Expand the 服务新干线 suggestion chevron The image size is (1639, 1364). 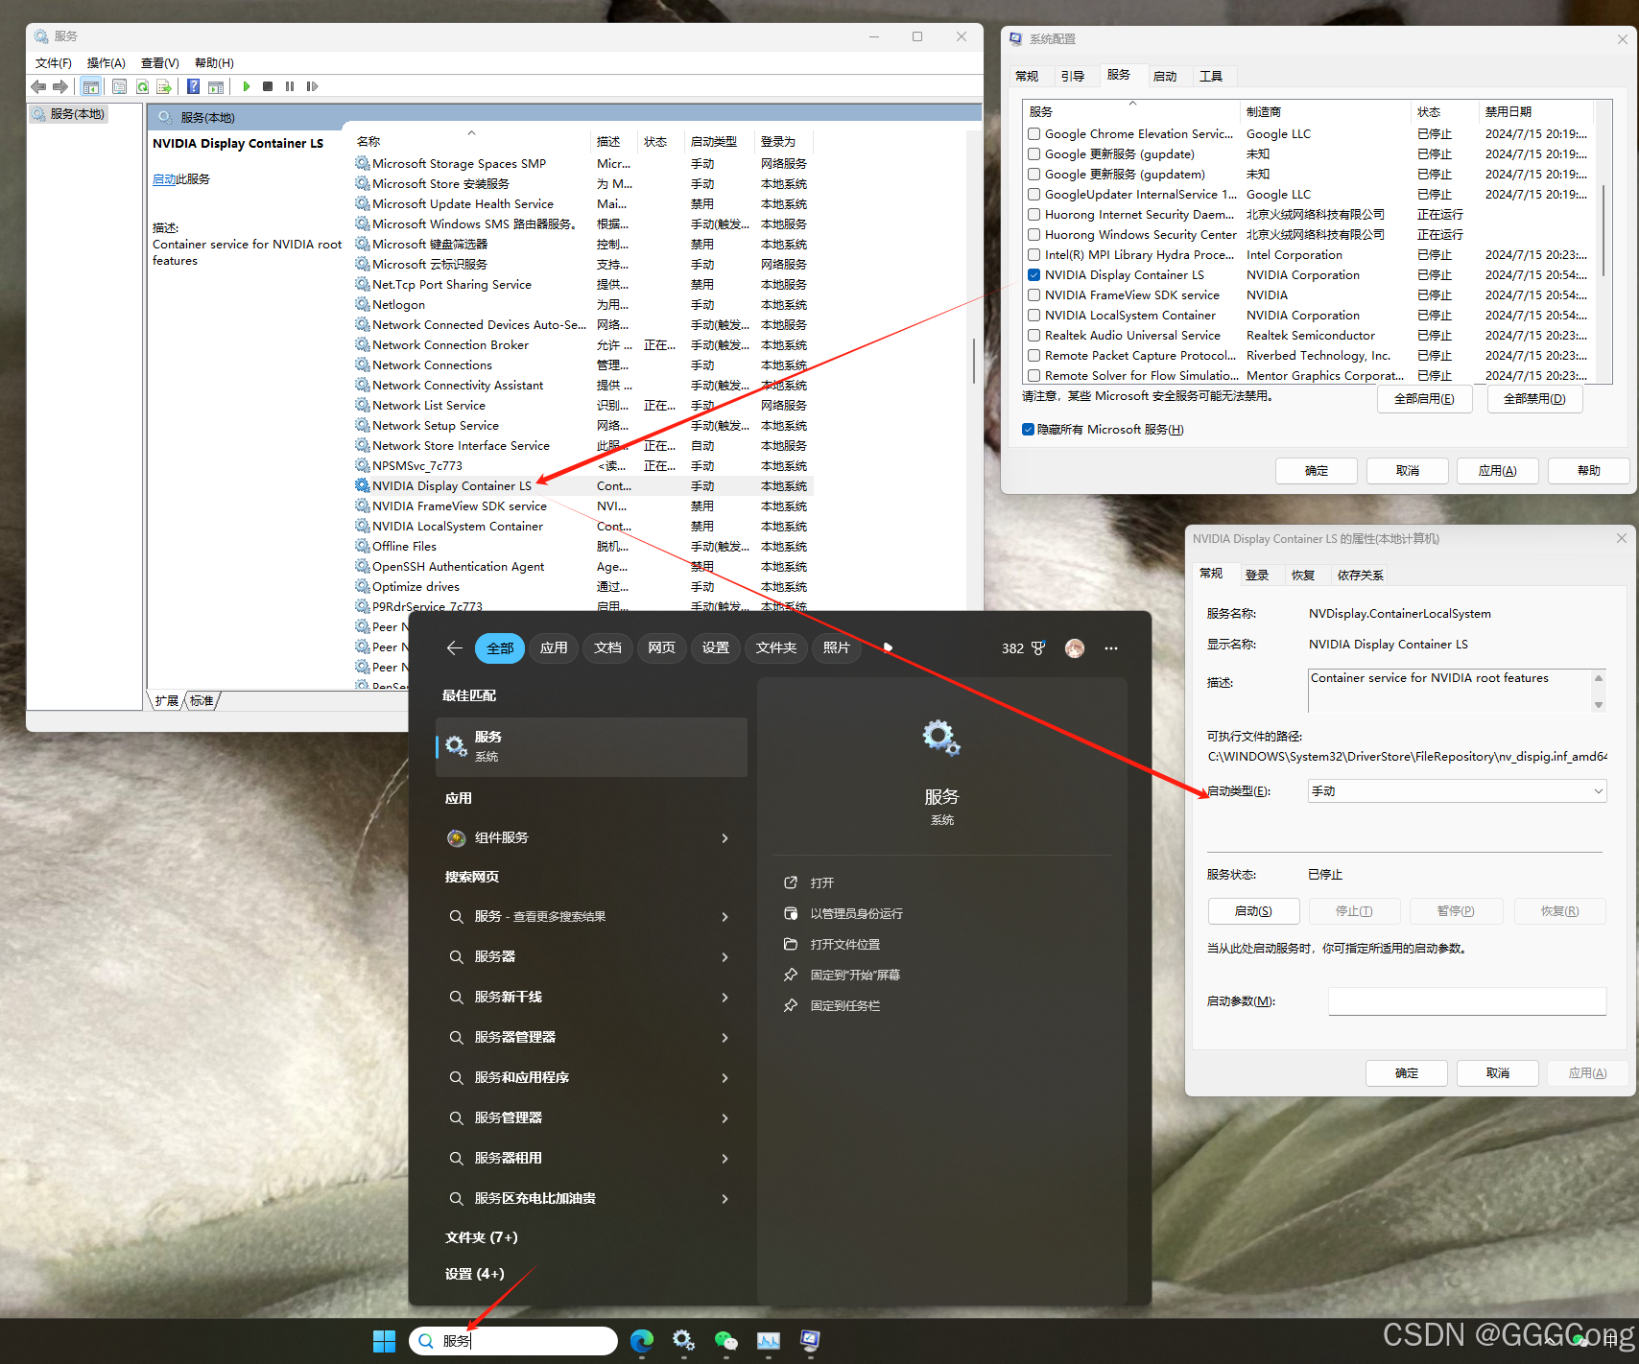(724, 998)
